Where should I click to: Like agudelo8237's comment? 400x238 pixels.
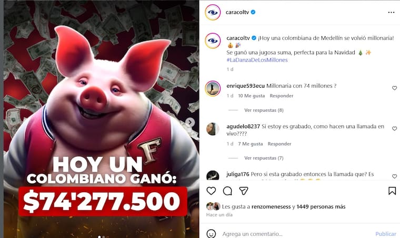click(x=394, y=129)
